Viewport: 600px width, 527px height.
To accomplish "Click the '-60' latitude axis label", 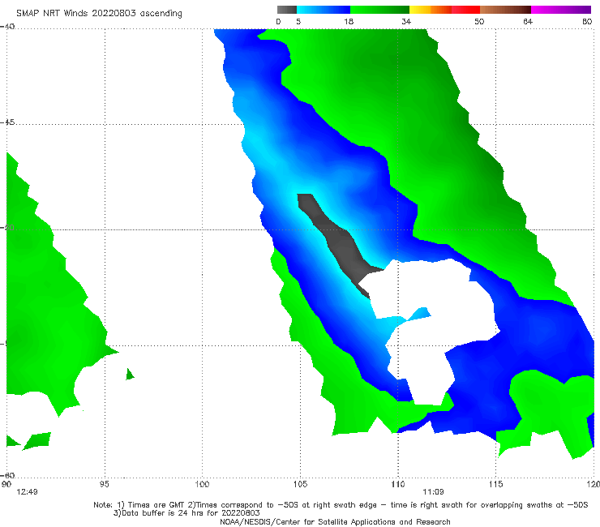I will click(x=7, y=475).
